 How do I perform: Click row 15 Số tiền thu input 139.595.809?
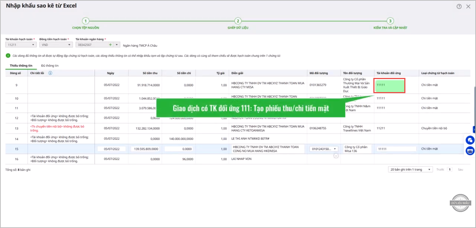pos(145,149)
